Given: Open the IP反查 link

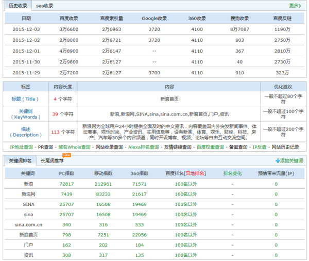Looking at the screenshot, I should click(260, 147).
